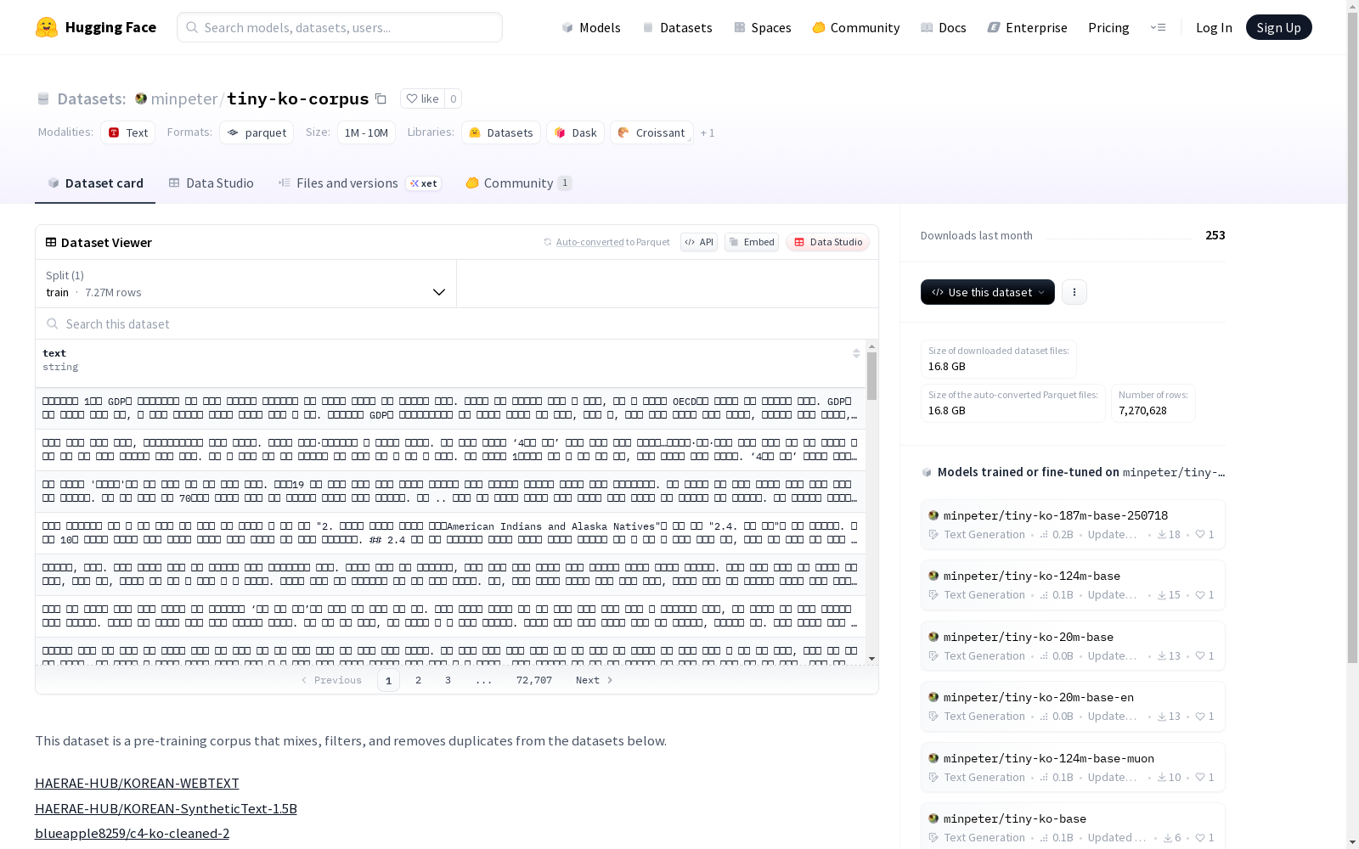Open the Community menu item in navbar
This screenshot has width=1359, height=849.
click(855, 27)
